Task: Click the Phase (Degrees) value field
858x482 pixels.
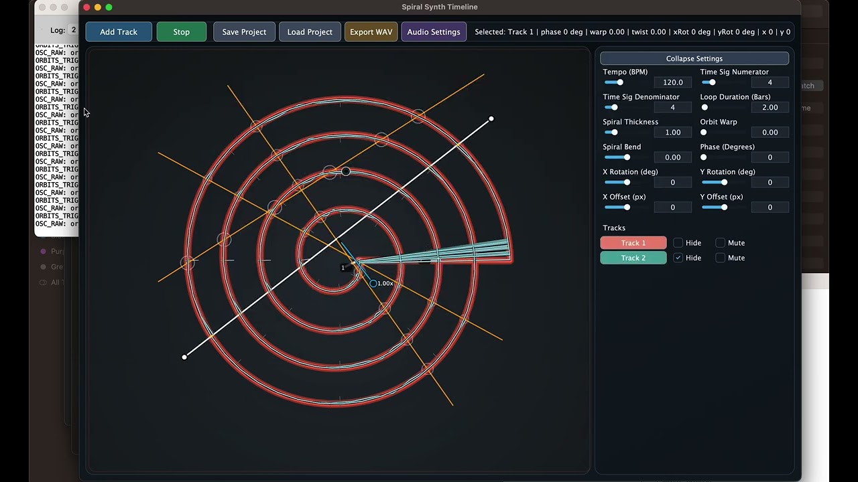Action: coord(770,157)
